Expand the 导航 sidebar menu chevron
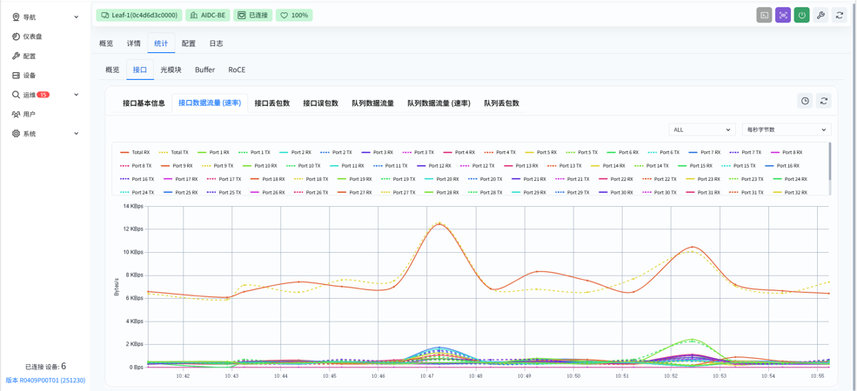Image resolution: width=857 pixels, height=391 pixels. 77,17
